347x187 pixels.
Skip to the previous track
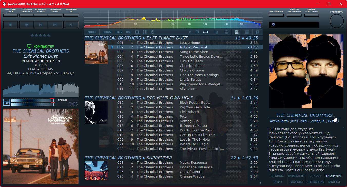tap(26, 25)
